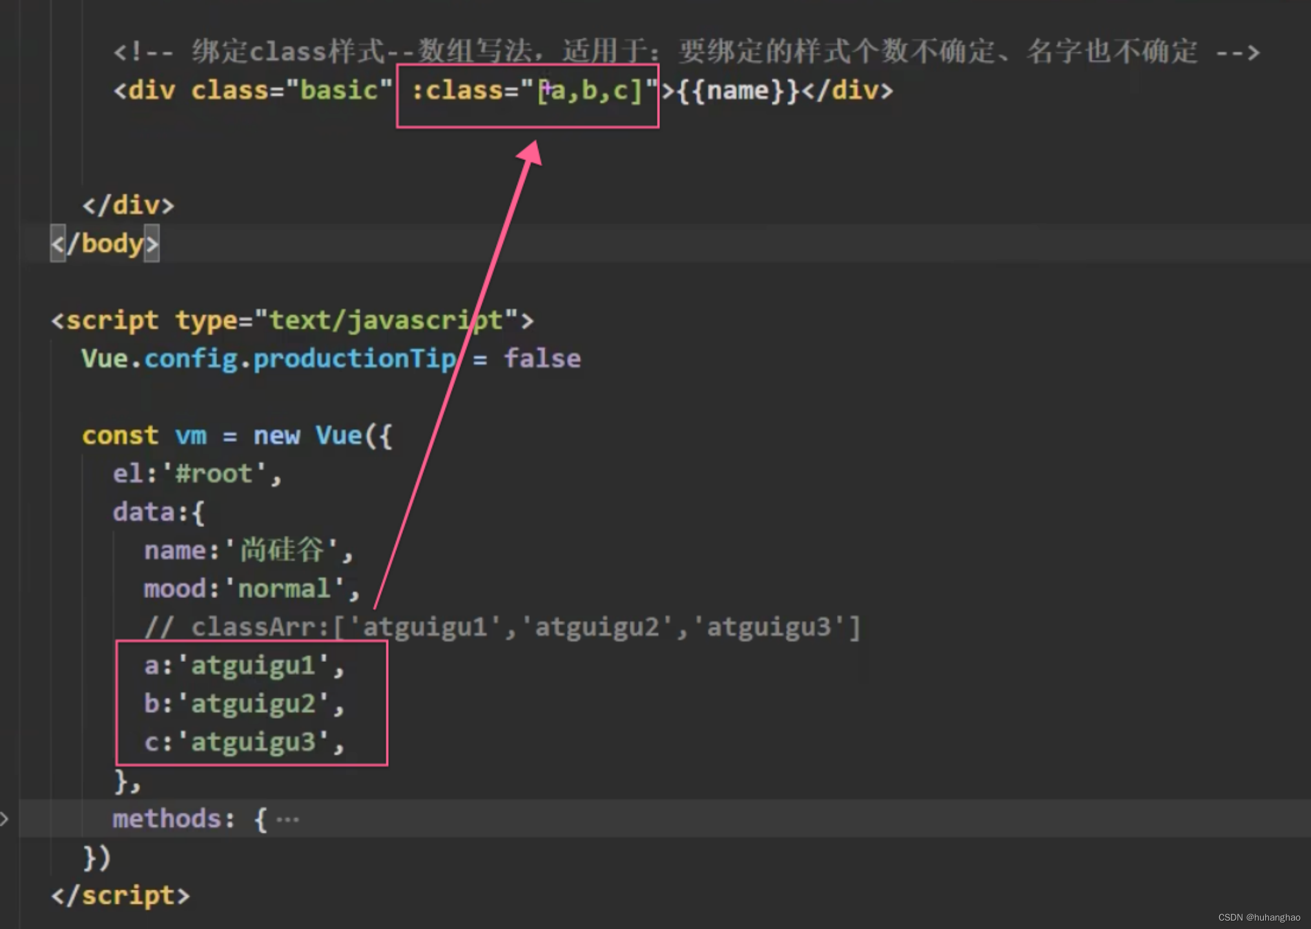Viewport: 1311px width, 929px height.
Task: Click the {{name}} interpolation text
Action: pyautogui.click(x=738, y=91)
